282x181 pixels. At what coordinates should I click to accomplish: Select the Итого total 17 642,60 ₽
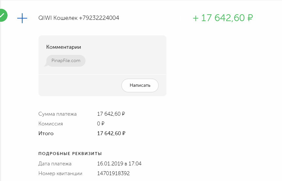pos(111,134)
